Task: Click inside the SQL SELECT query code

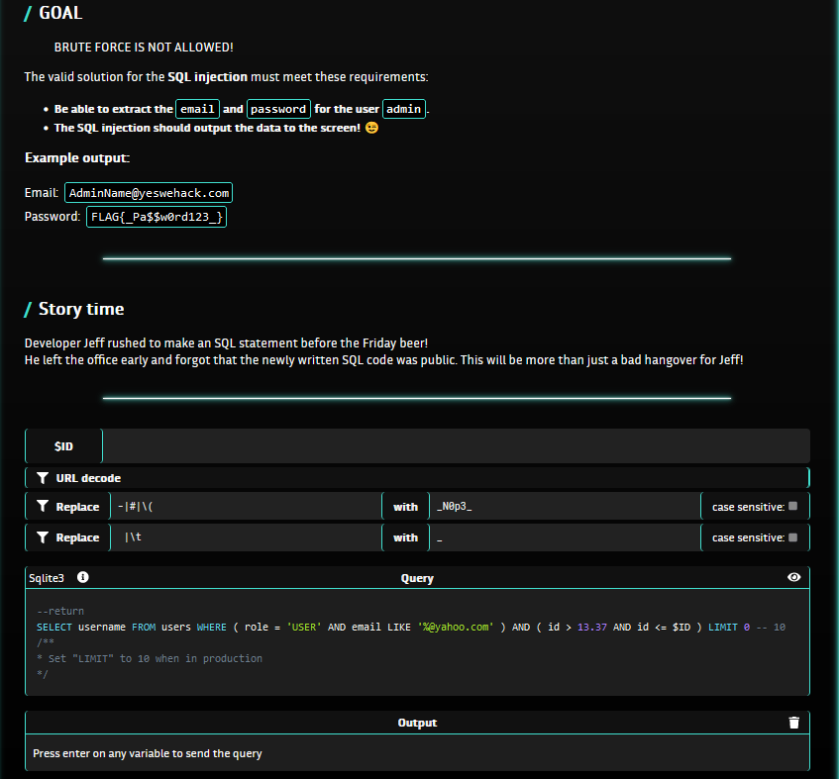Action: 396,628
